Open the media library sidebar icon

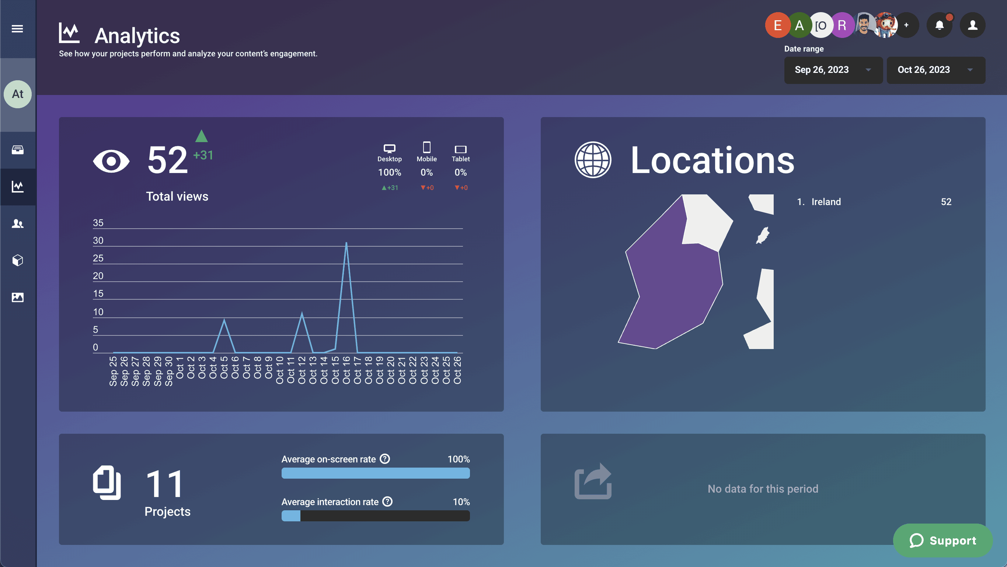(18, 297)
